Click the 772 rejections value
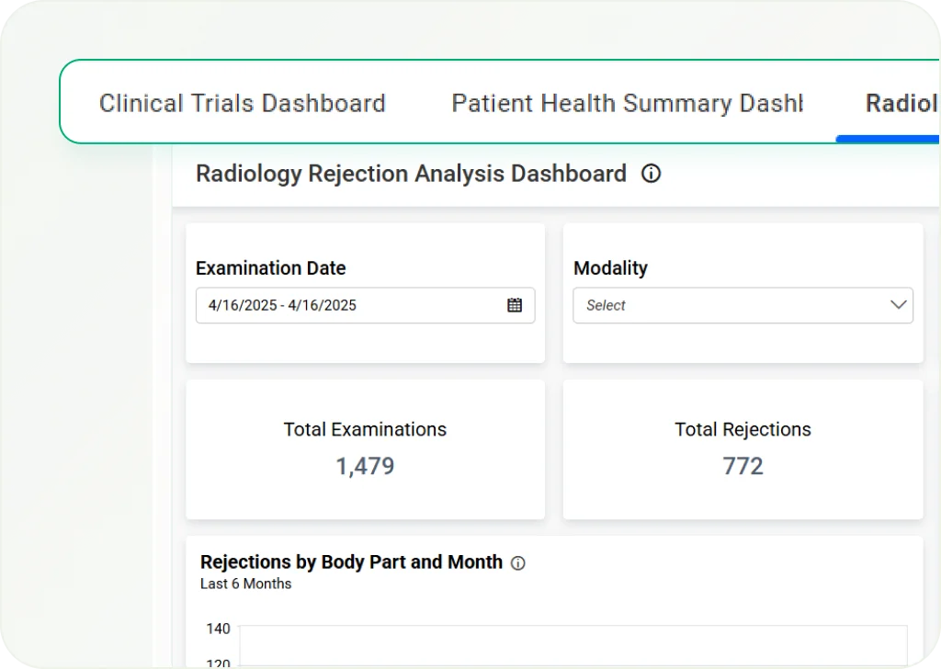 (743, 466)
